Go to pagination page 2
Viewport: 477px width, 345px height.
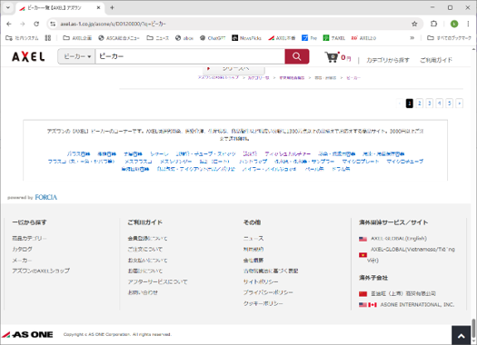click(x=420, y=103)
